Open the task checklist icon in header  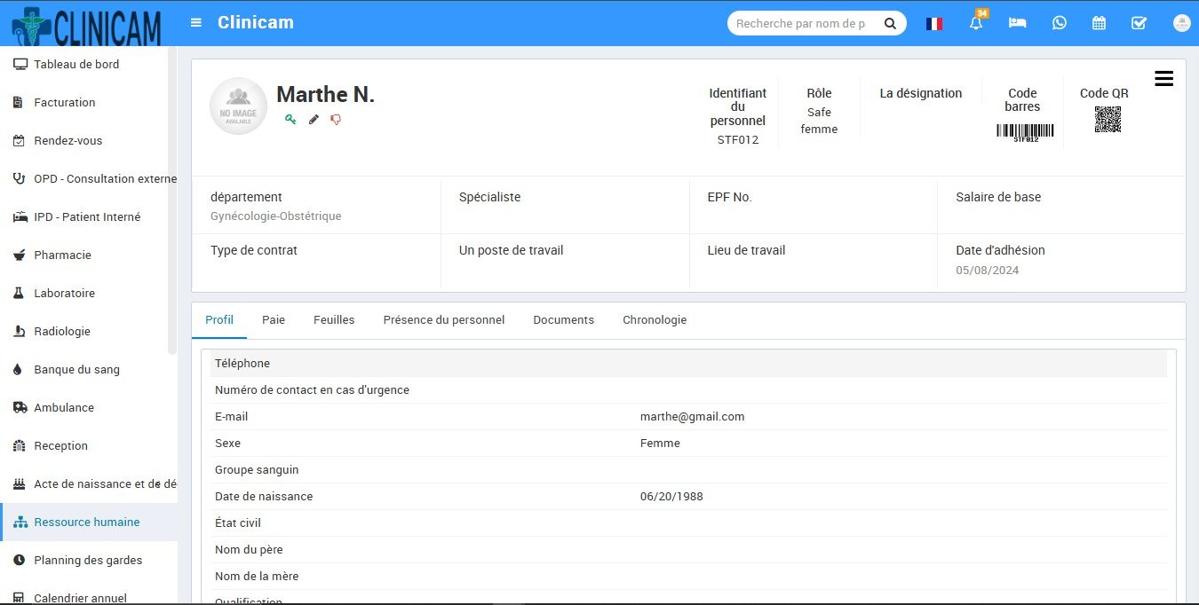pos(1139,23)
